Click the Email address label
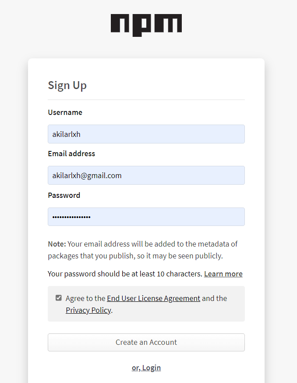Image resolution: width=297 pixels, height=383 pixels. click(71, 154)
